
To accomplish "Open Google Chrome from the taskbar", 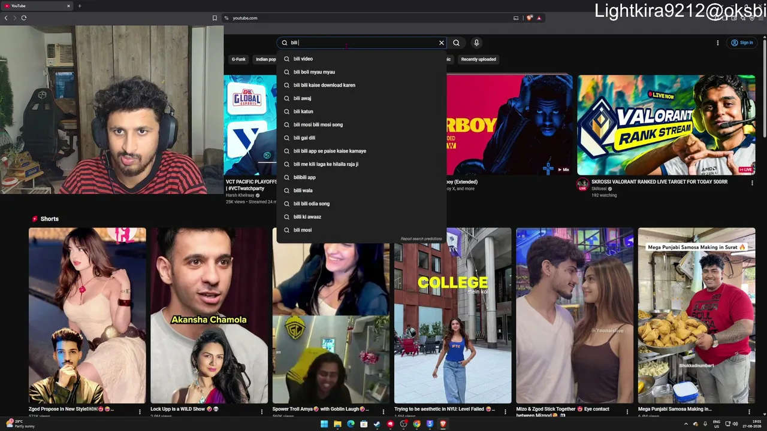I will tap(416, 424).
